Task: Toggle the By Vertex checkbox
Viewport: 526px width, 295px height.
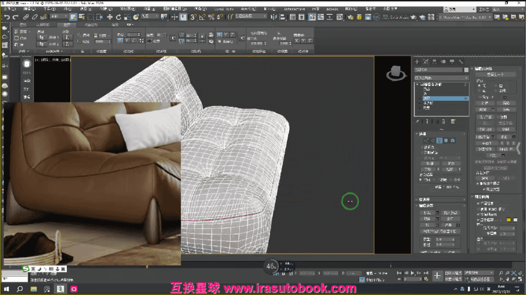Action: tap(422, 147)
